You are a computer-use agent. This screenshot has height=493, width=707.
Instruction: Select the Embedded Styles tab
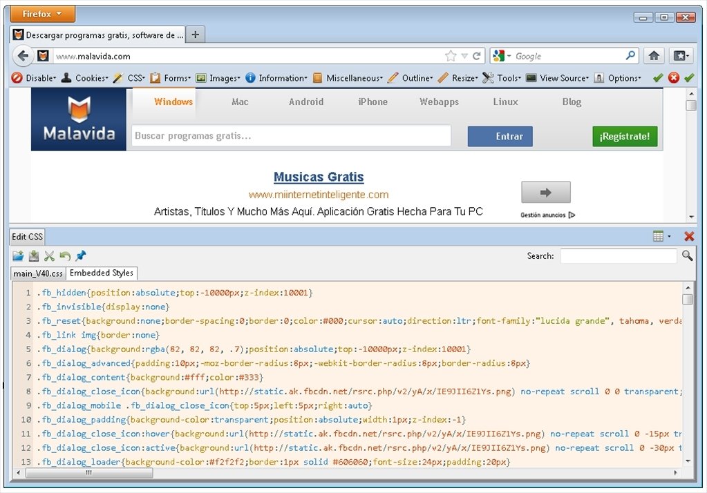[102, 273]
